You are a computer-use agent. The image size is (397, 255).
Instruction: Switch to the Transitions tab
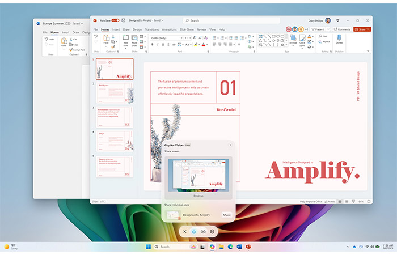pyautogui.click(x=152, y=29)
